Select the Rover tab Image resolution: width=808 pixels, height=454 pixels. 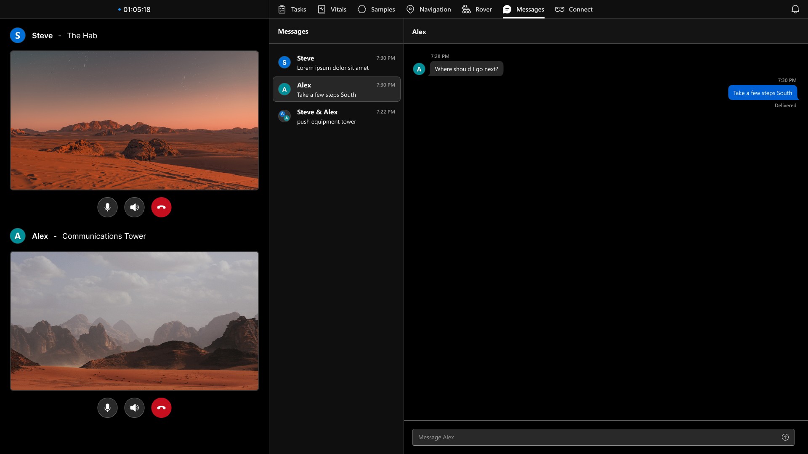477,9
